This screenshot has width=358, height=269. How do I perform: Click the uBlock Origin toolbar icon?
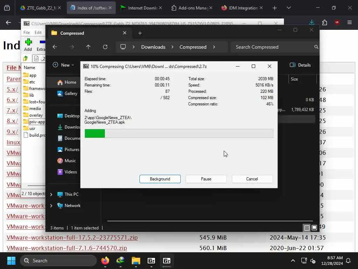pos(337,22)
